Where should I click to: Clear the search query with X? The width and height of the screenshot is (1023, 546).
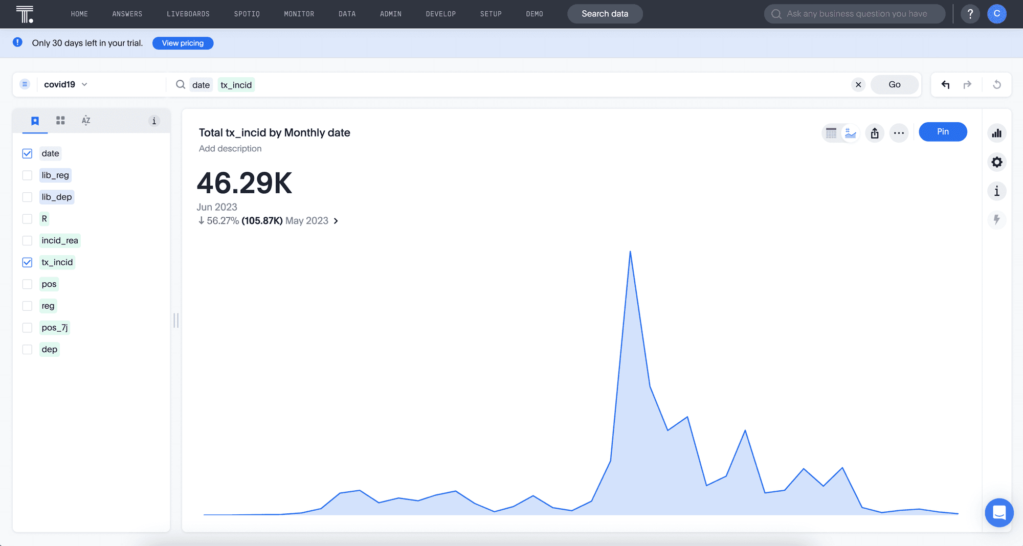858,84
